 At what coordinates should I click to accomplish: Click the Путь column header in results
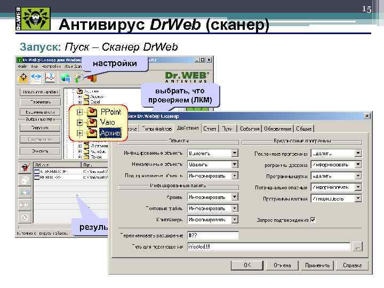pos(94,165)
